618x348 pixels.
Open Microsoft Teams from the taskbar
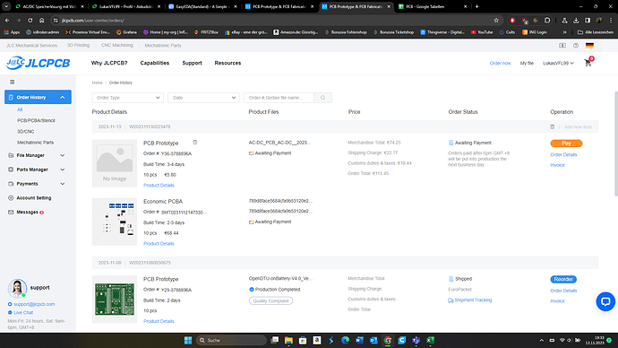[x=416, y=340]
